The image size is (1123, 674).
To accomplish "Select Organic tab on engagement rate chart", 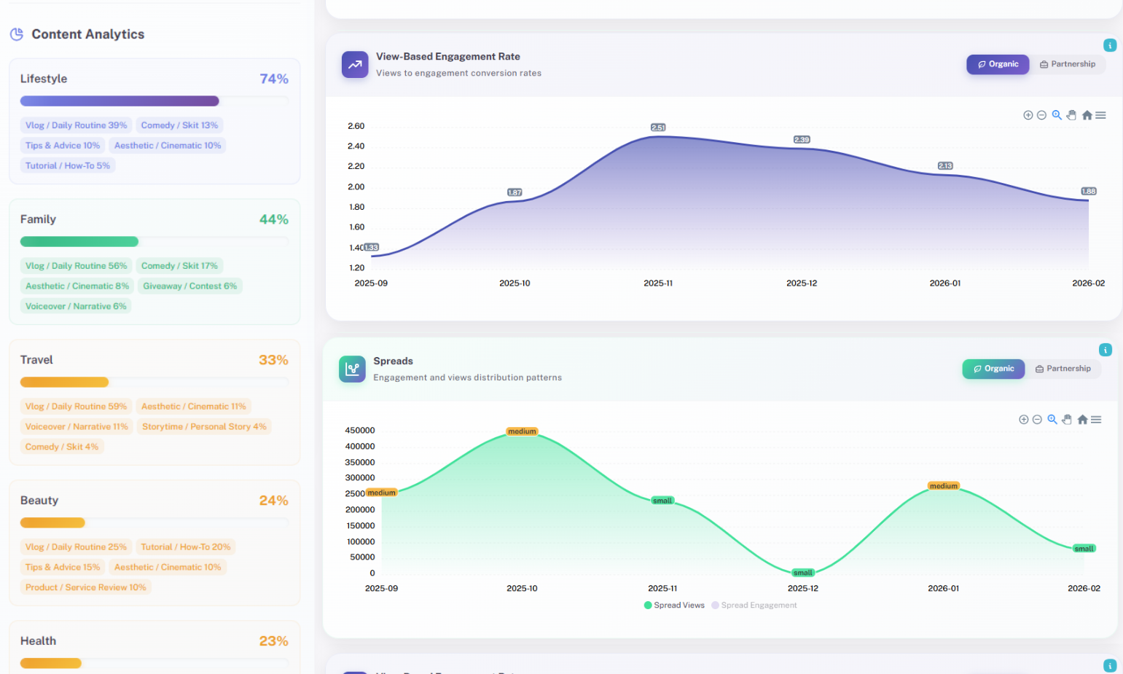I will pos(998,64).
